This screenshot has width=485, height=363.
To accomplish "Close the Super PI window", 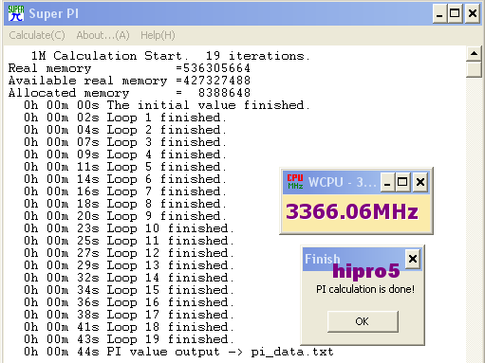I will 473,13.
